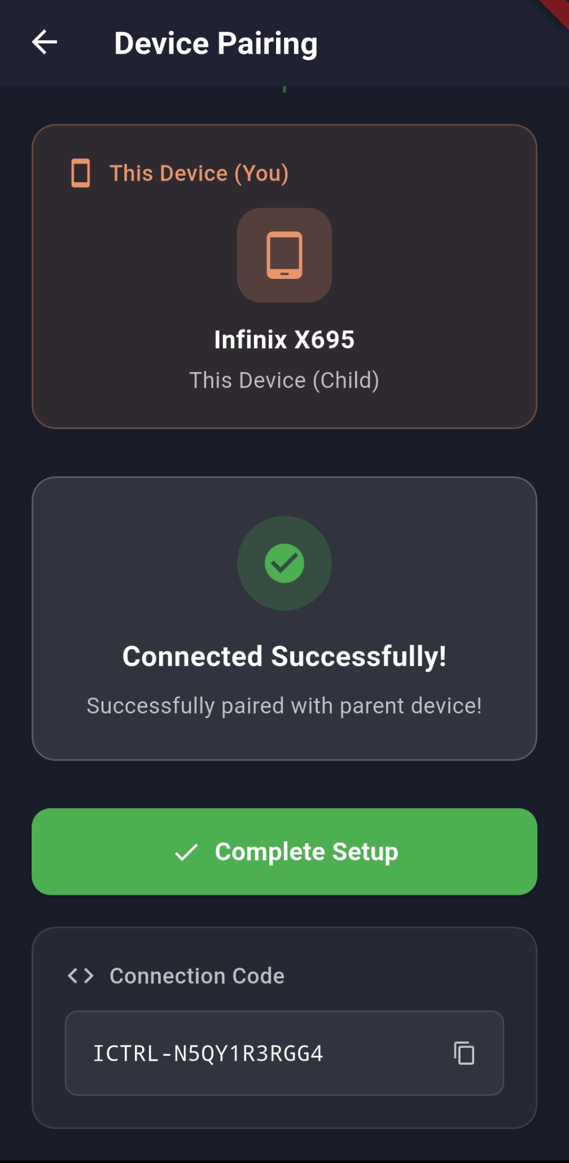Tap the Device Pairing header title
This screenshot has height=1163, width=569.
(216, 42)
